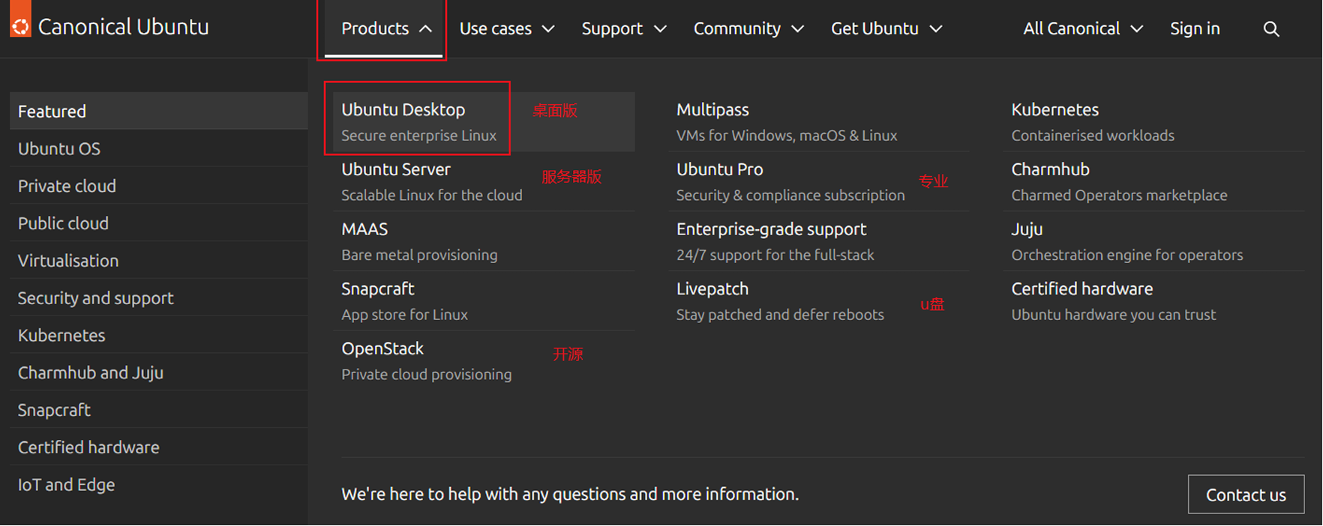Screen dimensions: 1323x526
Task: Open the Multipass product link
Action: tap(712, 110)
